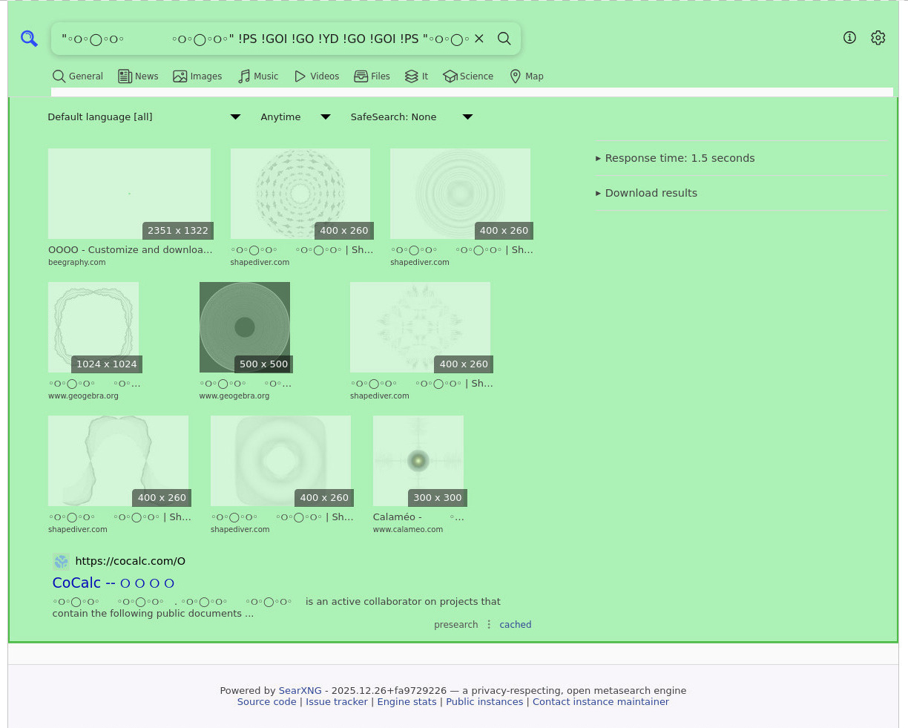Viewport: 908px width, 728px height.
Task: Clear the search query with the X icon
Action: [479, 39]
